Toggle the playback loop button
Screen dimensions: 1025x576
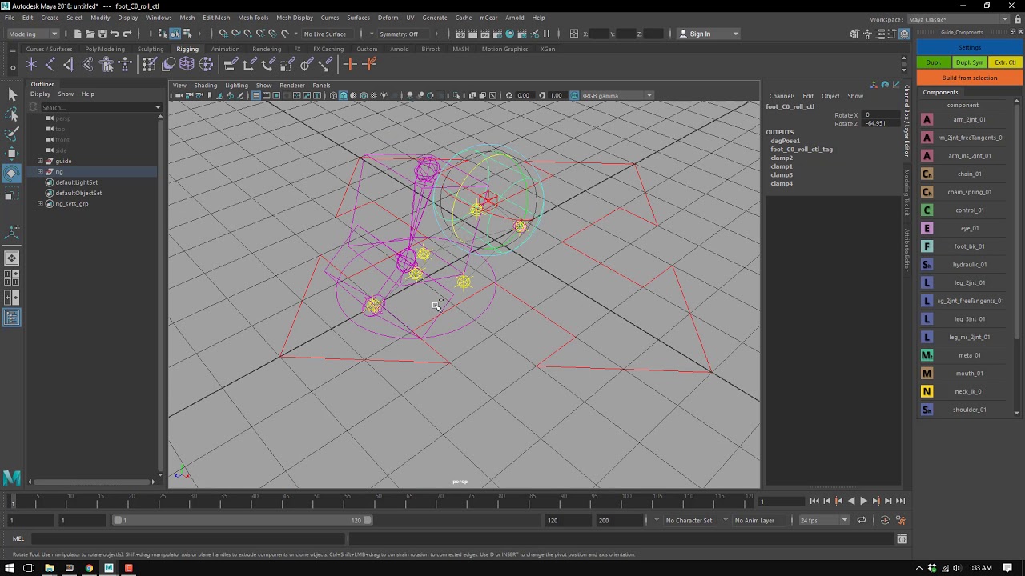[862, 521]
